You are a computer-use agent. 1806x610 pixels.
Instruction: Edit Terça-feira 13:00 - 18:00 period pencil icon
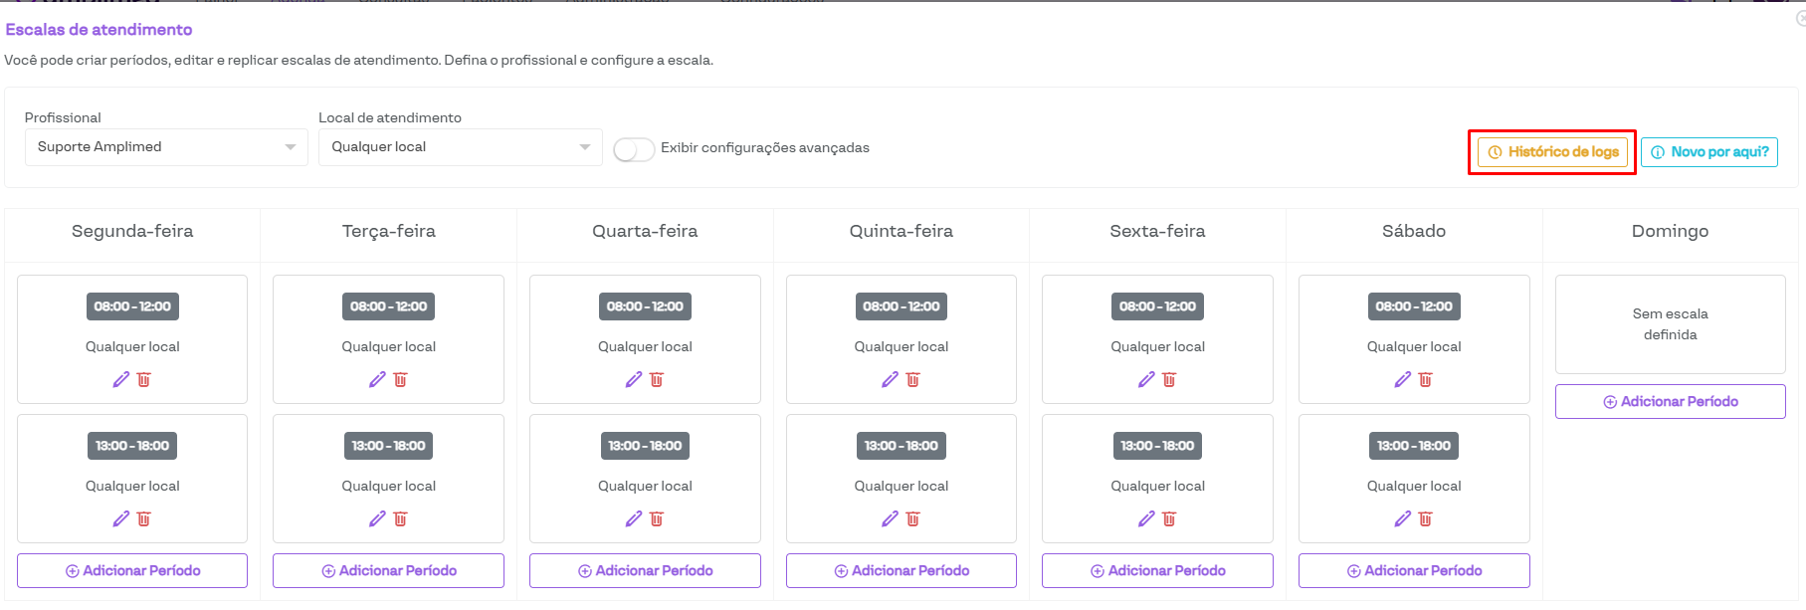pyautogui.click(x=377, y=518)
